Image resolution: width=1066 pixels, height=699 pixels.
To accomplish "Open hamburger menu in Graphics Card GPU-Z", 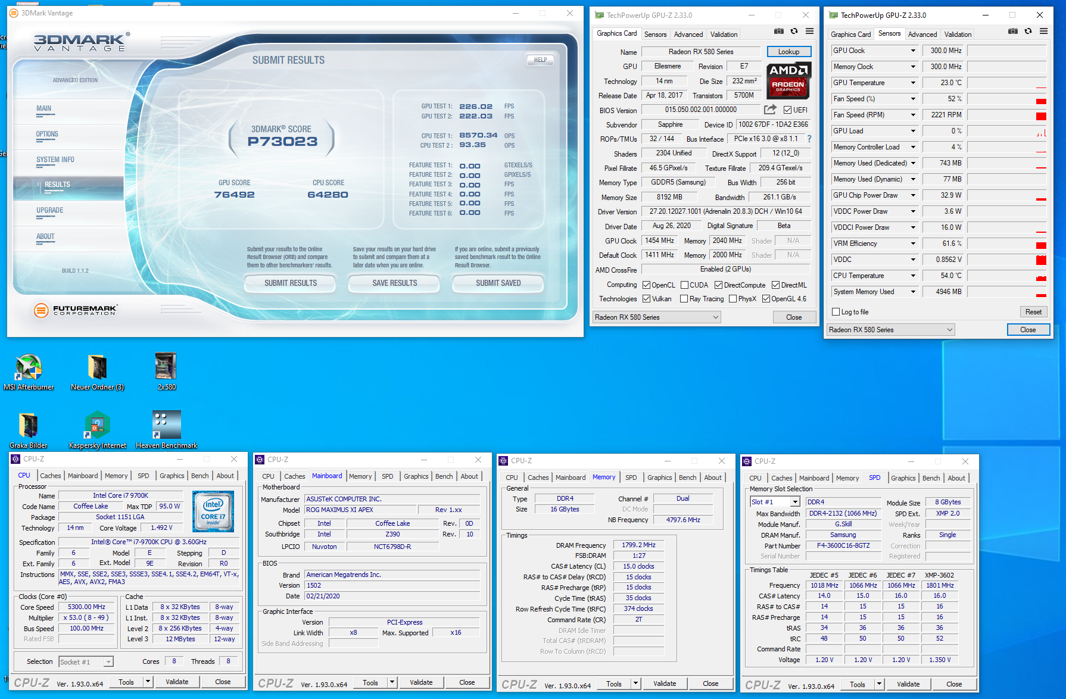I will [x=809, y=32].
